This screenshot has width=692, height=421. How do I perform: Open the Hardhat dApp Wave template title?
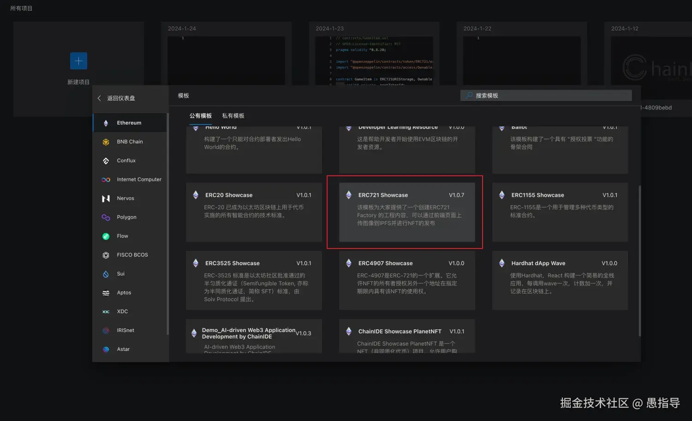coord(538,263)
